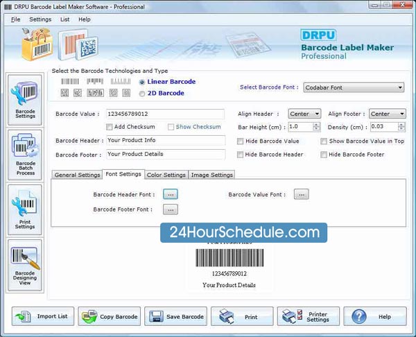Open the Settings menu
Image resolution: width=416 pixels, height=337 pixels.
pos(40,19)
